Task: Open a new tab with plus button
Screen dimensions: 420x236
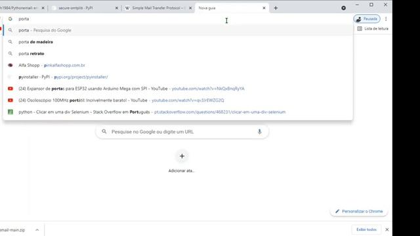Action: click(276, 8)
